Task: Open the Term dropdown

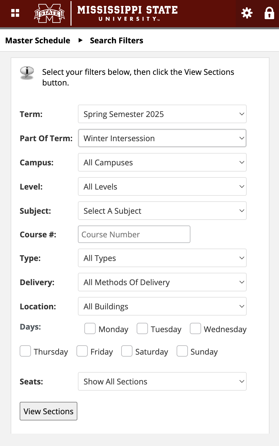Action: pos(162,114)
